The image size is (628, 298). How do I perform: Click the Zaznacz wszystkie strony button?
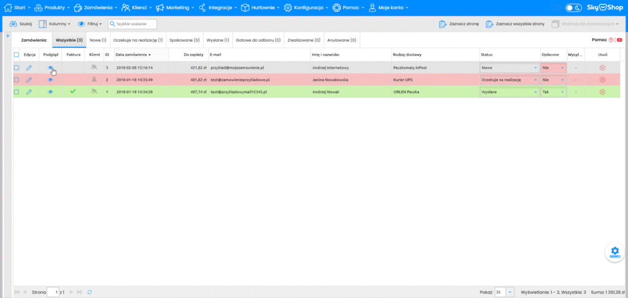point(515,24)
